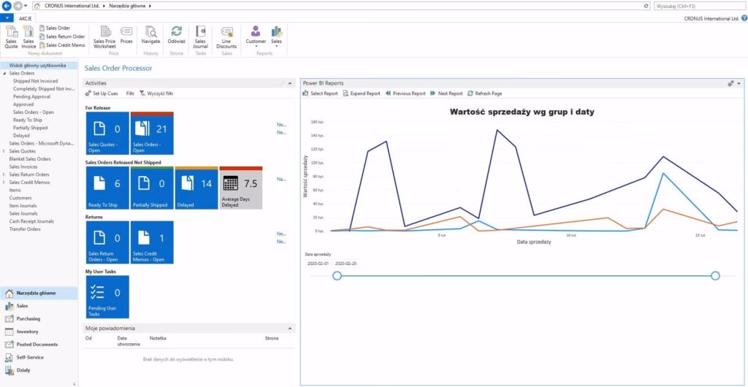Collapse the Moje powiadomienia section
748x387 pixels.
coord(291,329)
